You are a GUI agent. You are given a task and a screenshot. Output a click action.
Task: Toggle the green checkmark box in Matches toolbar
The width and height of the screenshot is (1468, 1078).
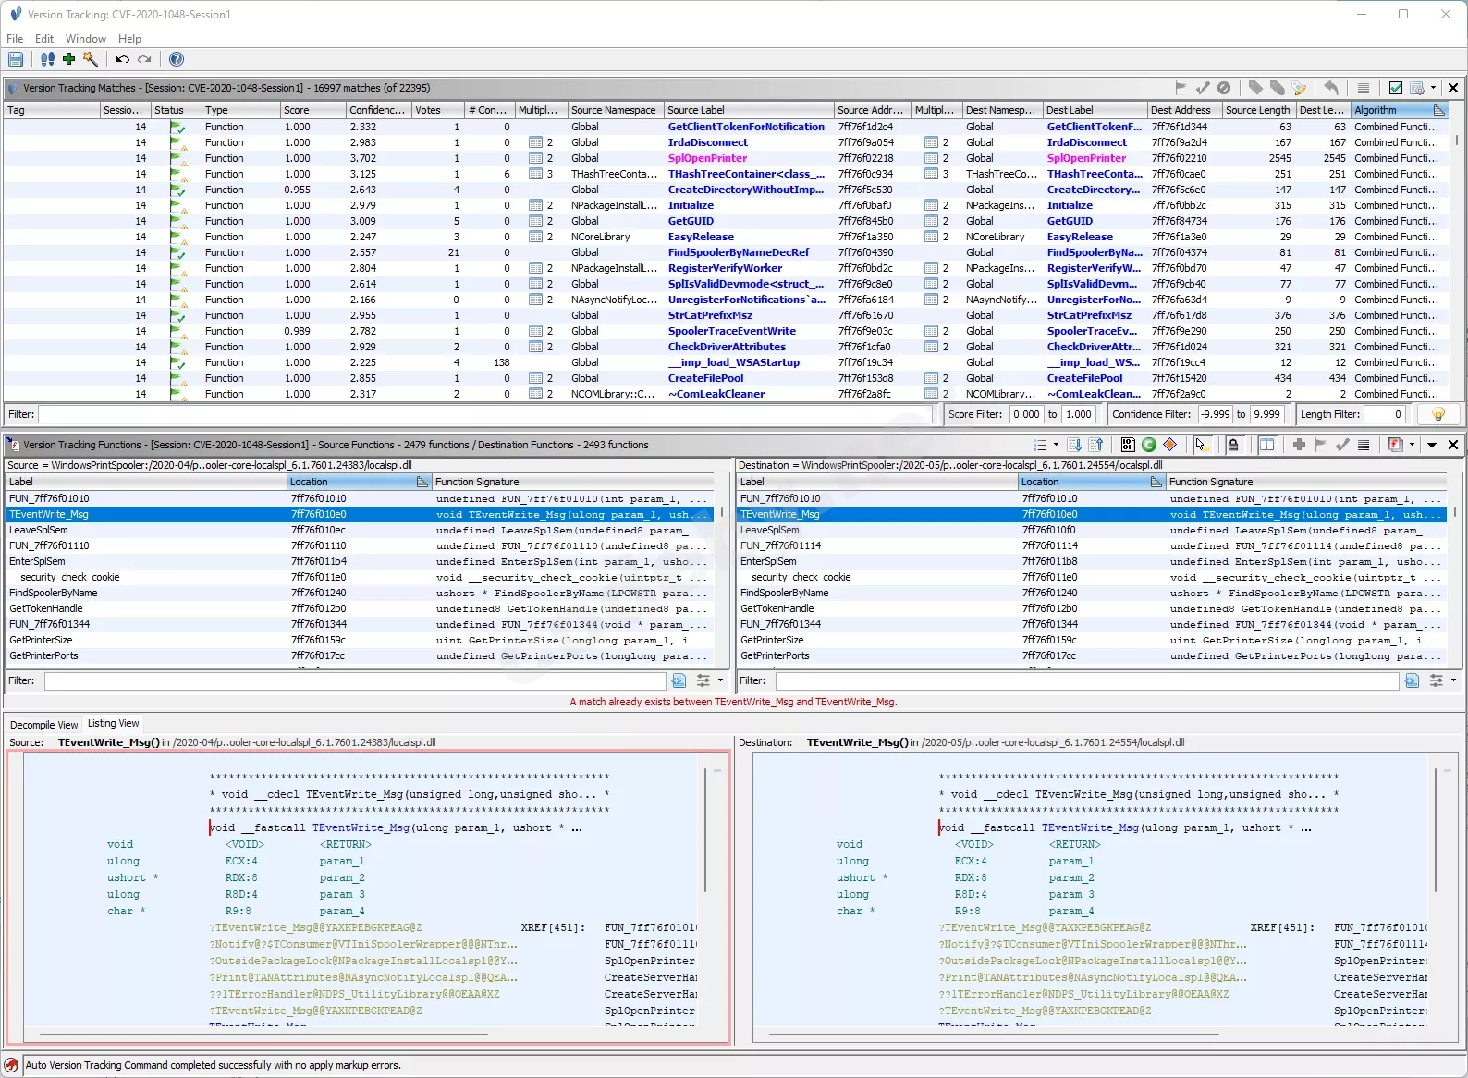point(1396,88)
